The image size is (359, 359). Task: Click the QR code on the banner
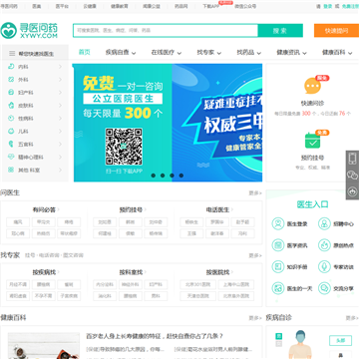tap(124, 147)
